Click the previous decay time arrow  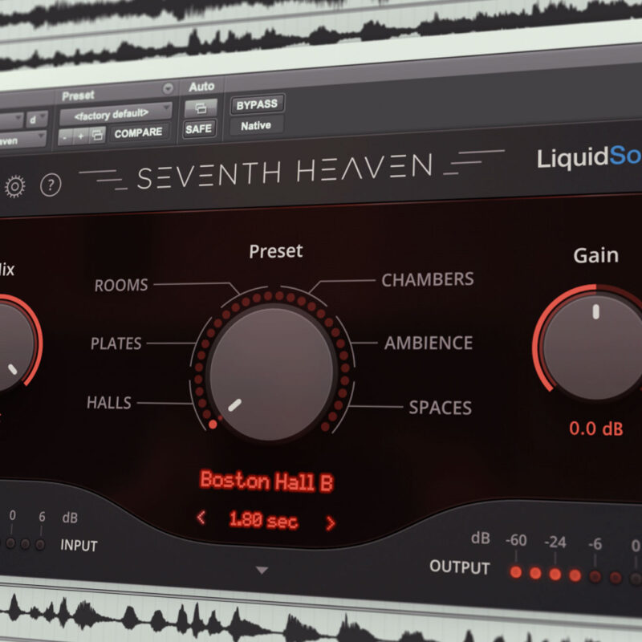click(x=201, y=518)
